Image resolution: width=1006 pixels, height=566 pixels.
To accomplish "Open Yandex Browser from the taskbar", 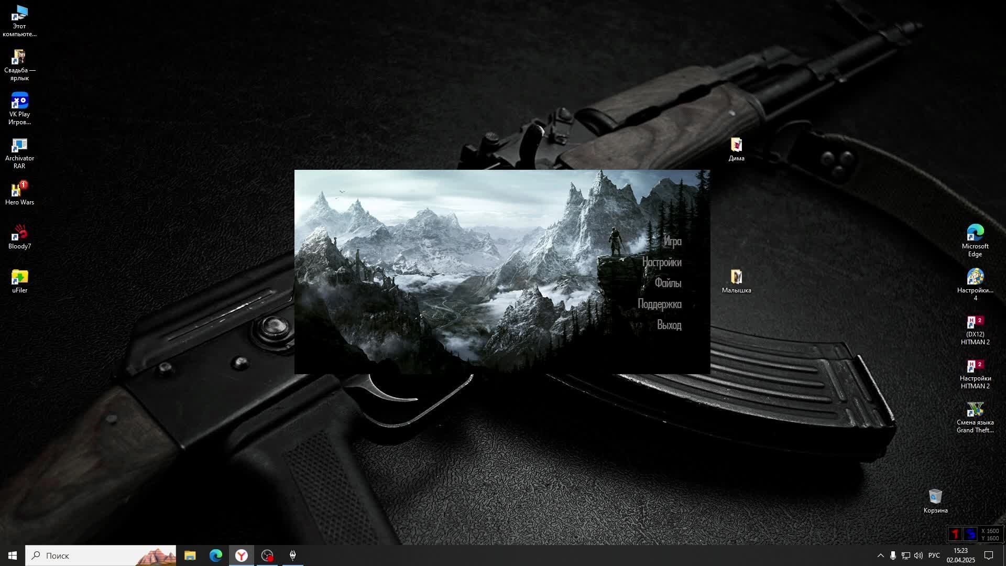I will (x=242, y=556).
